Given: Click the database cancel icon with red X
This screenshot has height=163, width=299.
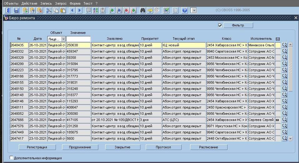Looking at the screenshot, I should click(40, 10).
